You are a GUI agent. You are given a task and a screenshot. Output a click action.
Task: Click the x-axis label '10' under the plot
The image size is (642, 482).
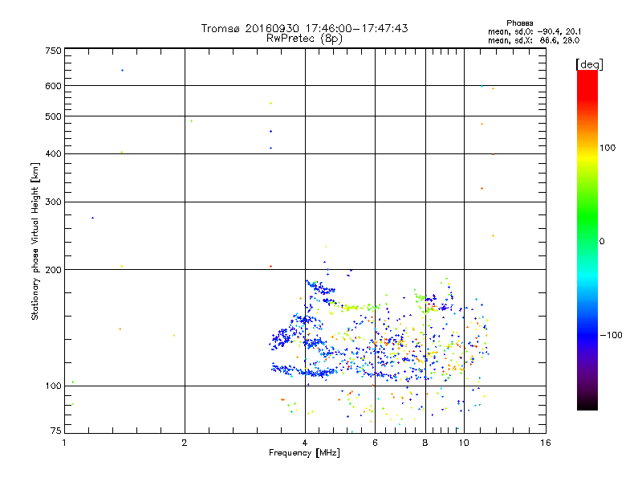tap(464, 443)
